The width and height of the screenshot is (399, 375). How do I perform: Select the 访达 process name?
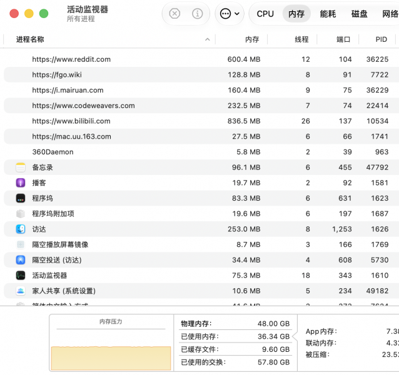click(39, 229)
